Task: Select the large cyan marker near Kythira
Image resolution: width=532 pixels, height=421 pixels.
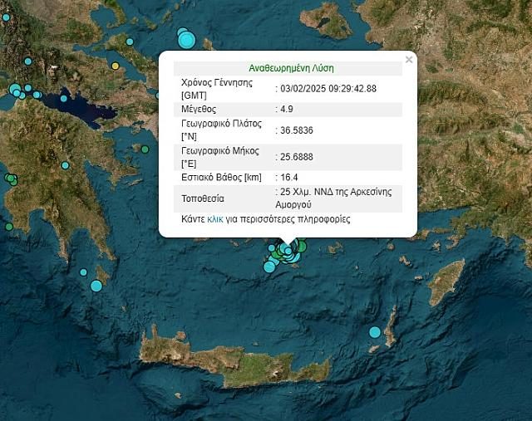Action: (96, 286)
